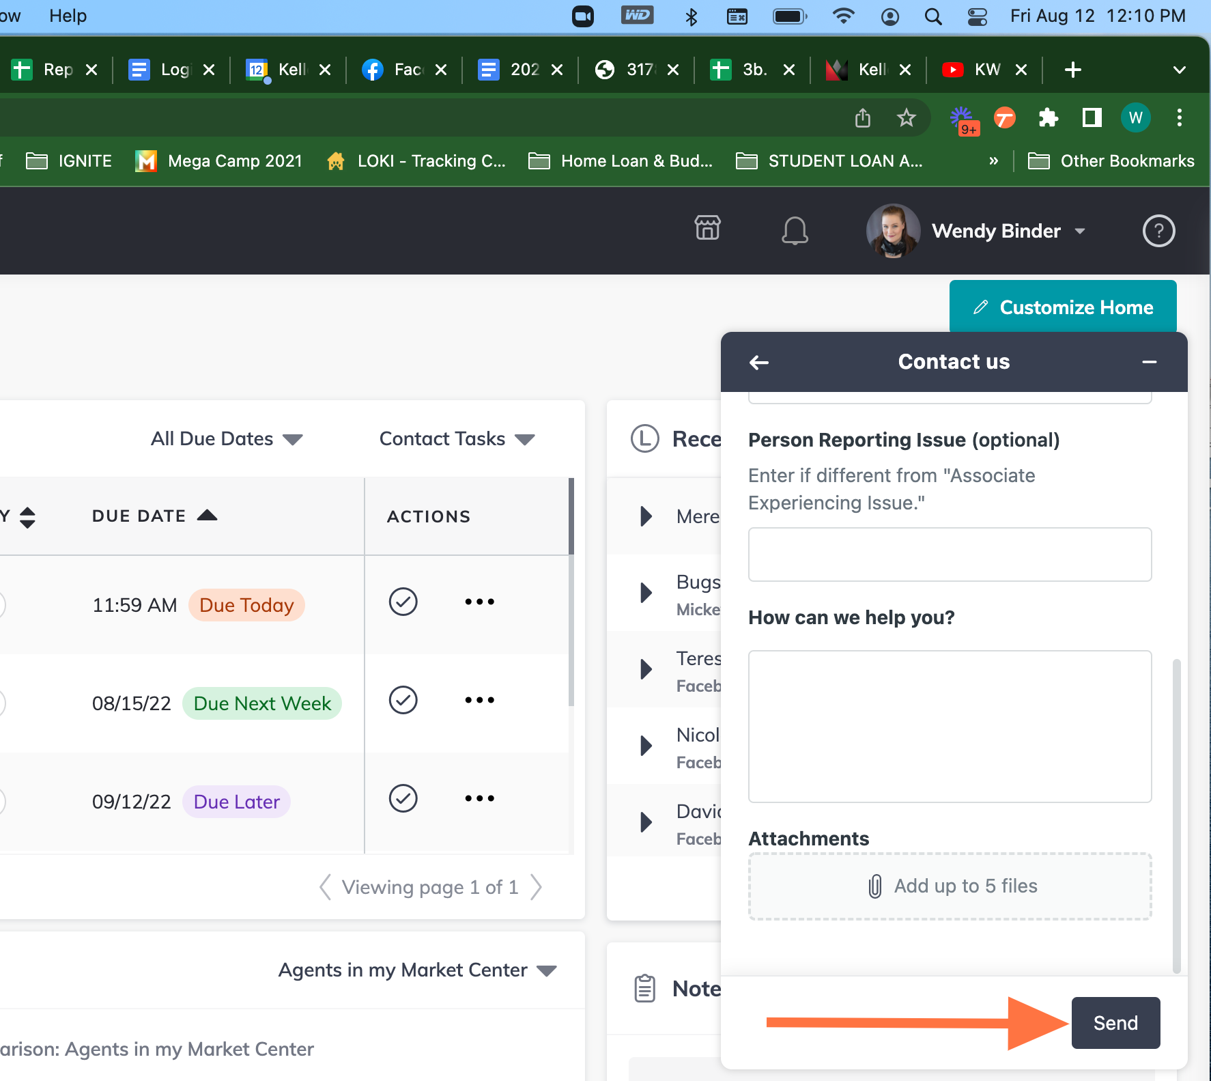Show hidden bookmarks chevron

point(993,161)
